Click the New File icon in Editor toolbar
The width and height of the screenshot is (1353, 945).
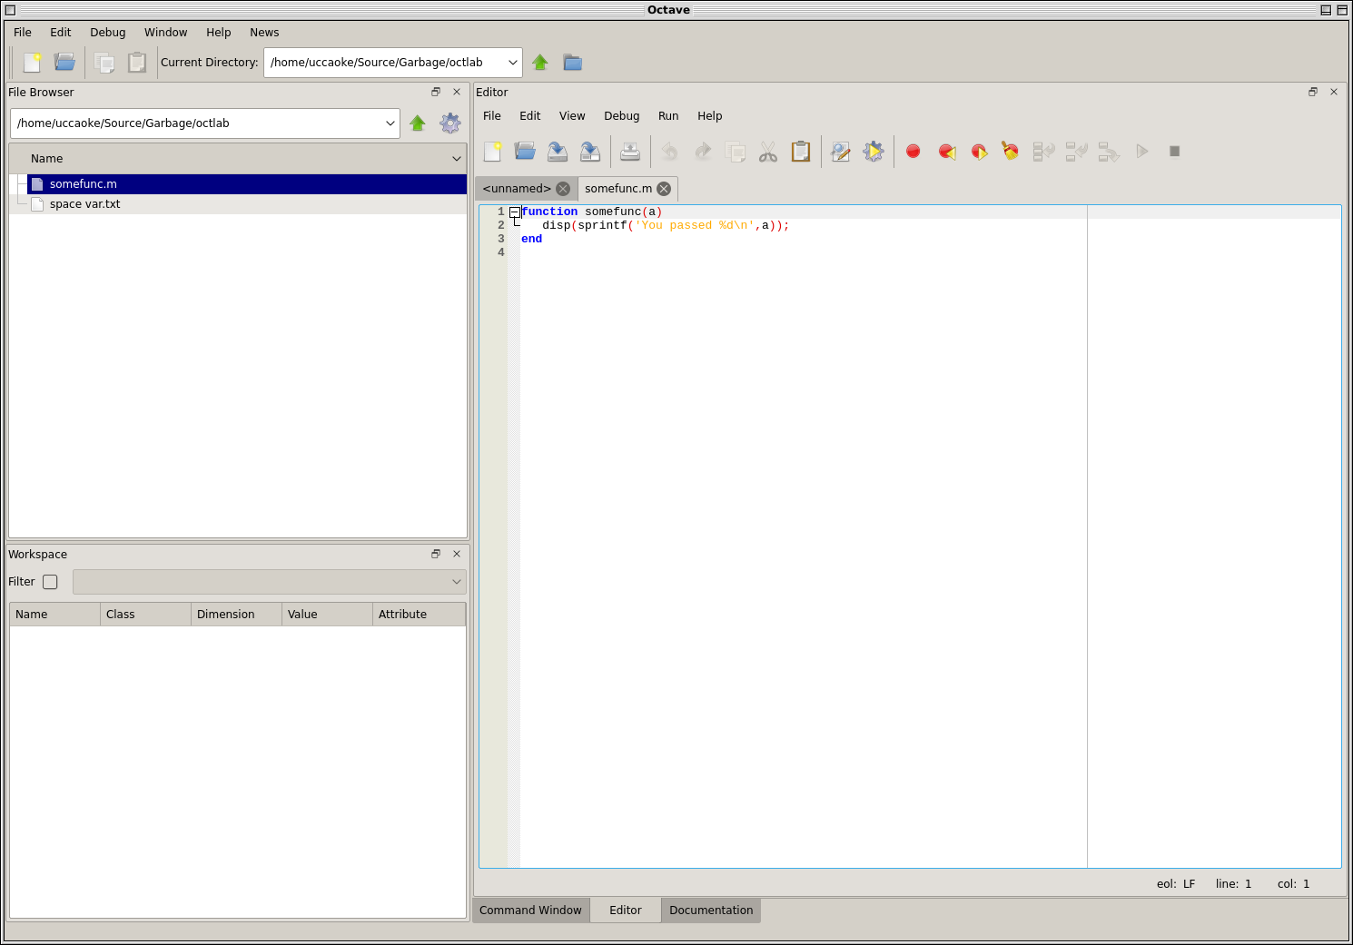pyautogui.click(x=493, y=152)
